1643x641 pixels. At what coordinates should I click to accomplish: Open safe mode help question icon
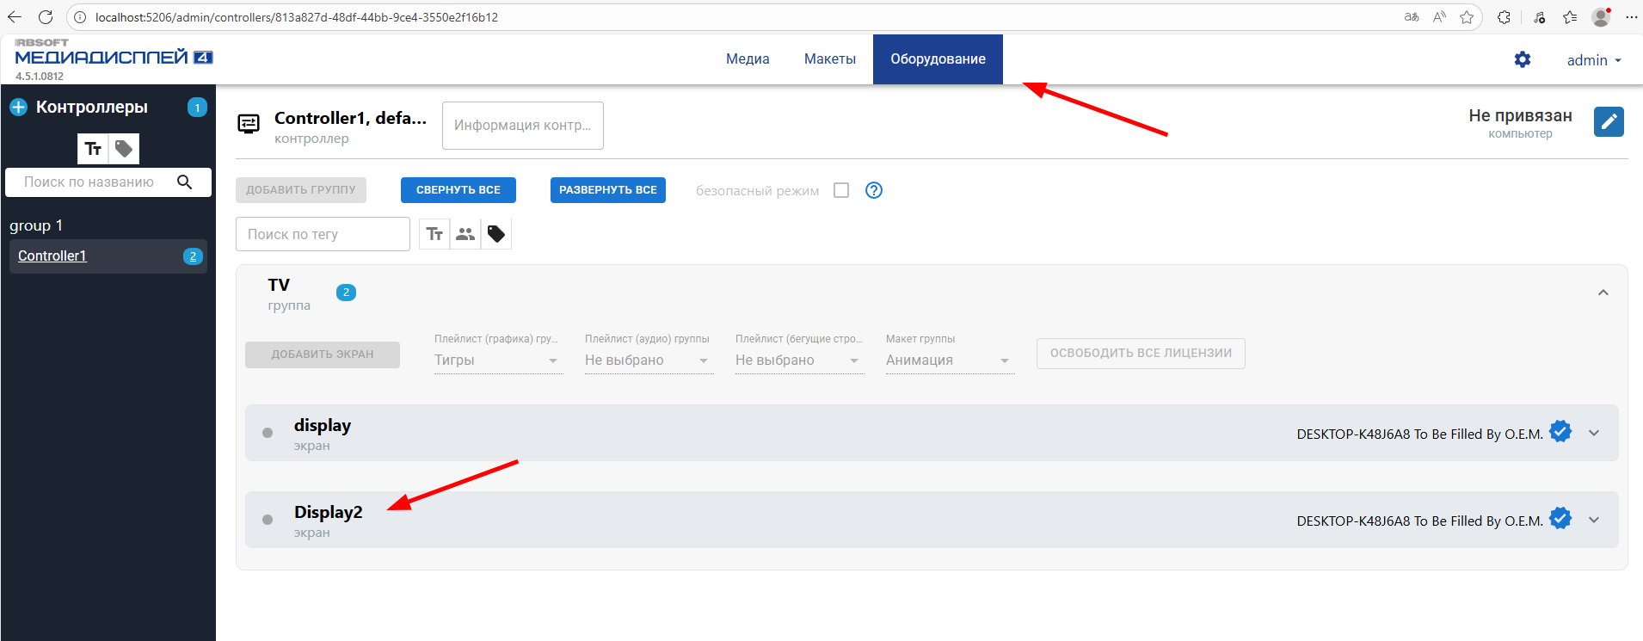(x=874, y=190)
